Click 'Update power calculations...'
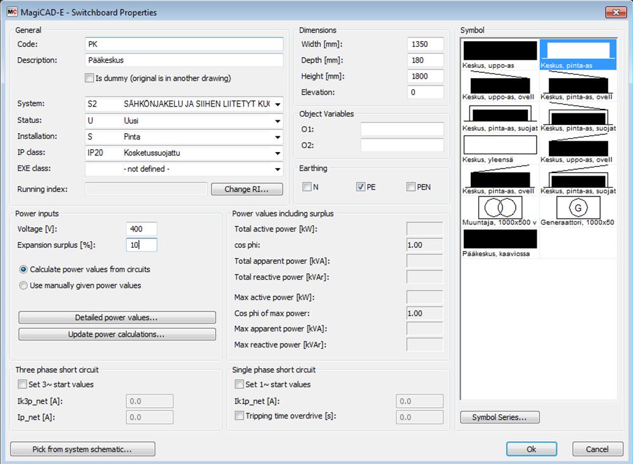 coord(117,334)
